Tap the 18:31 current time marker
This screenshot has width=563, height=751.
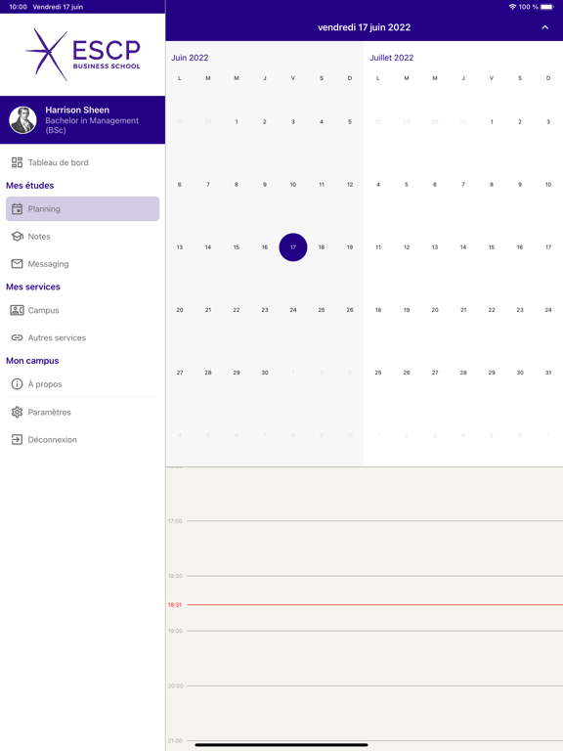tap(175, 605)
